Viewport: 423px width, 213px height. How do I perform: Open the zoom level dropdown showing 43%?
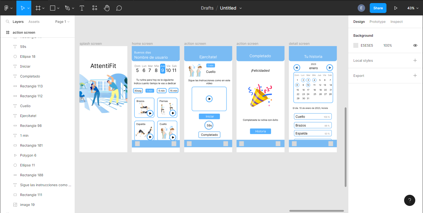click(x=413, y=8)
